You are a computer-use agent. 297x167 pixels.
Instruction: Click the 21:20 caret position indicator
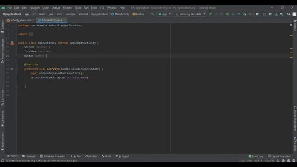[241, 161]
